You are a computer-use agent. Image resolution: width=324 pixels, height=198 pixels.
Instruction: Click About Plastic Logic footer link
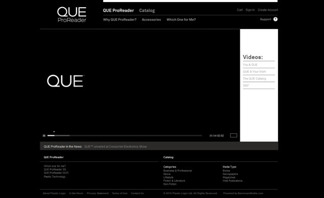point(54,193)
